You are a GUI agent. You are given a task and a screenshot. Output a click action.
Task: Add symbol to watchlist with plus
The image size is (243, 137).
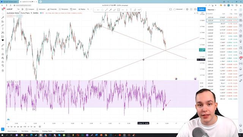point(232,10)
